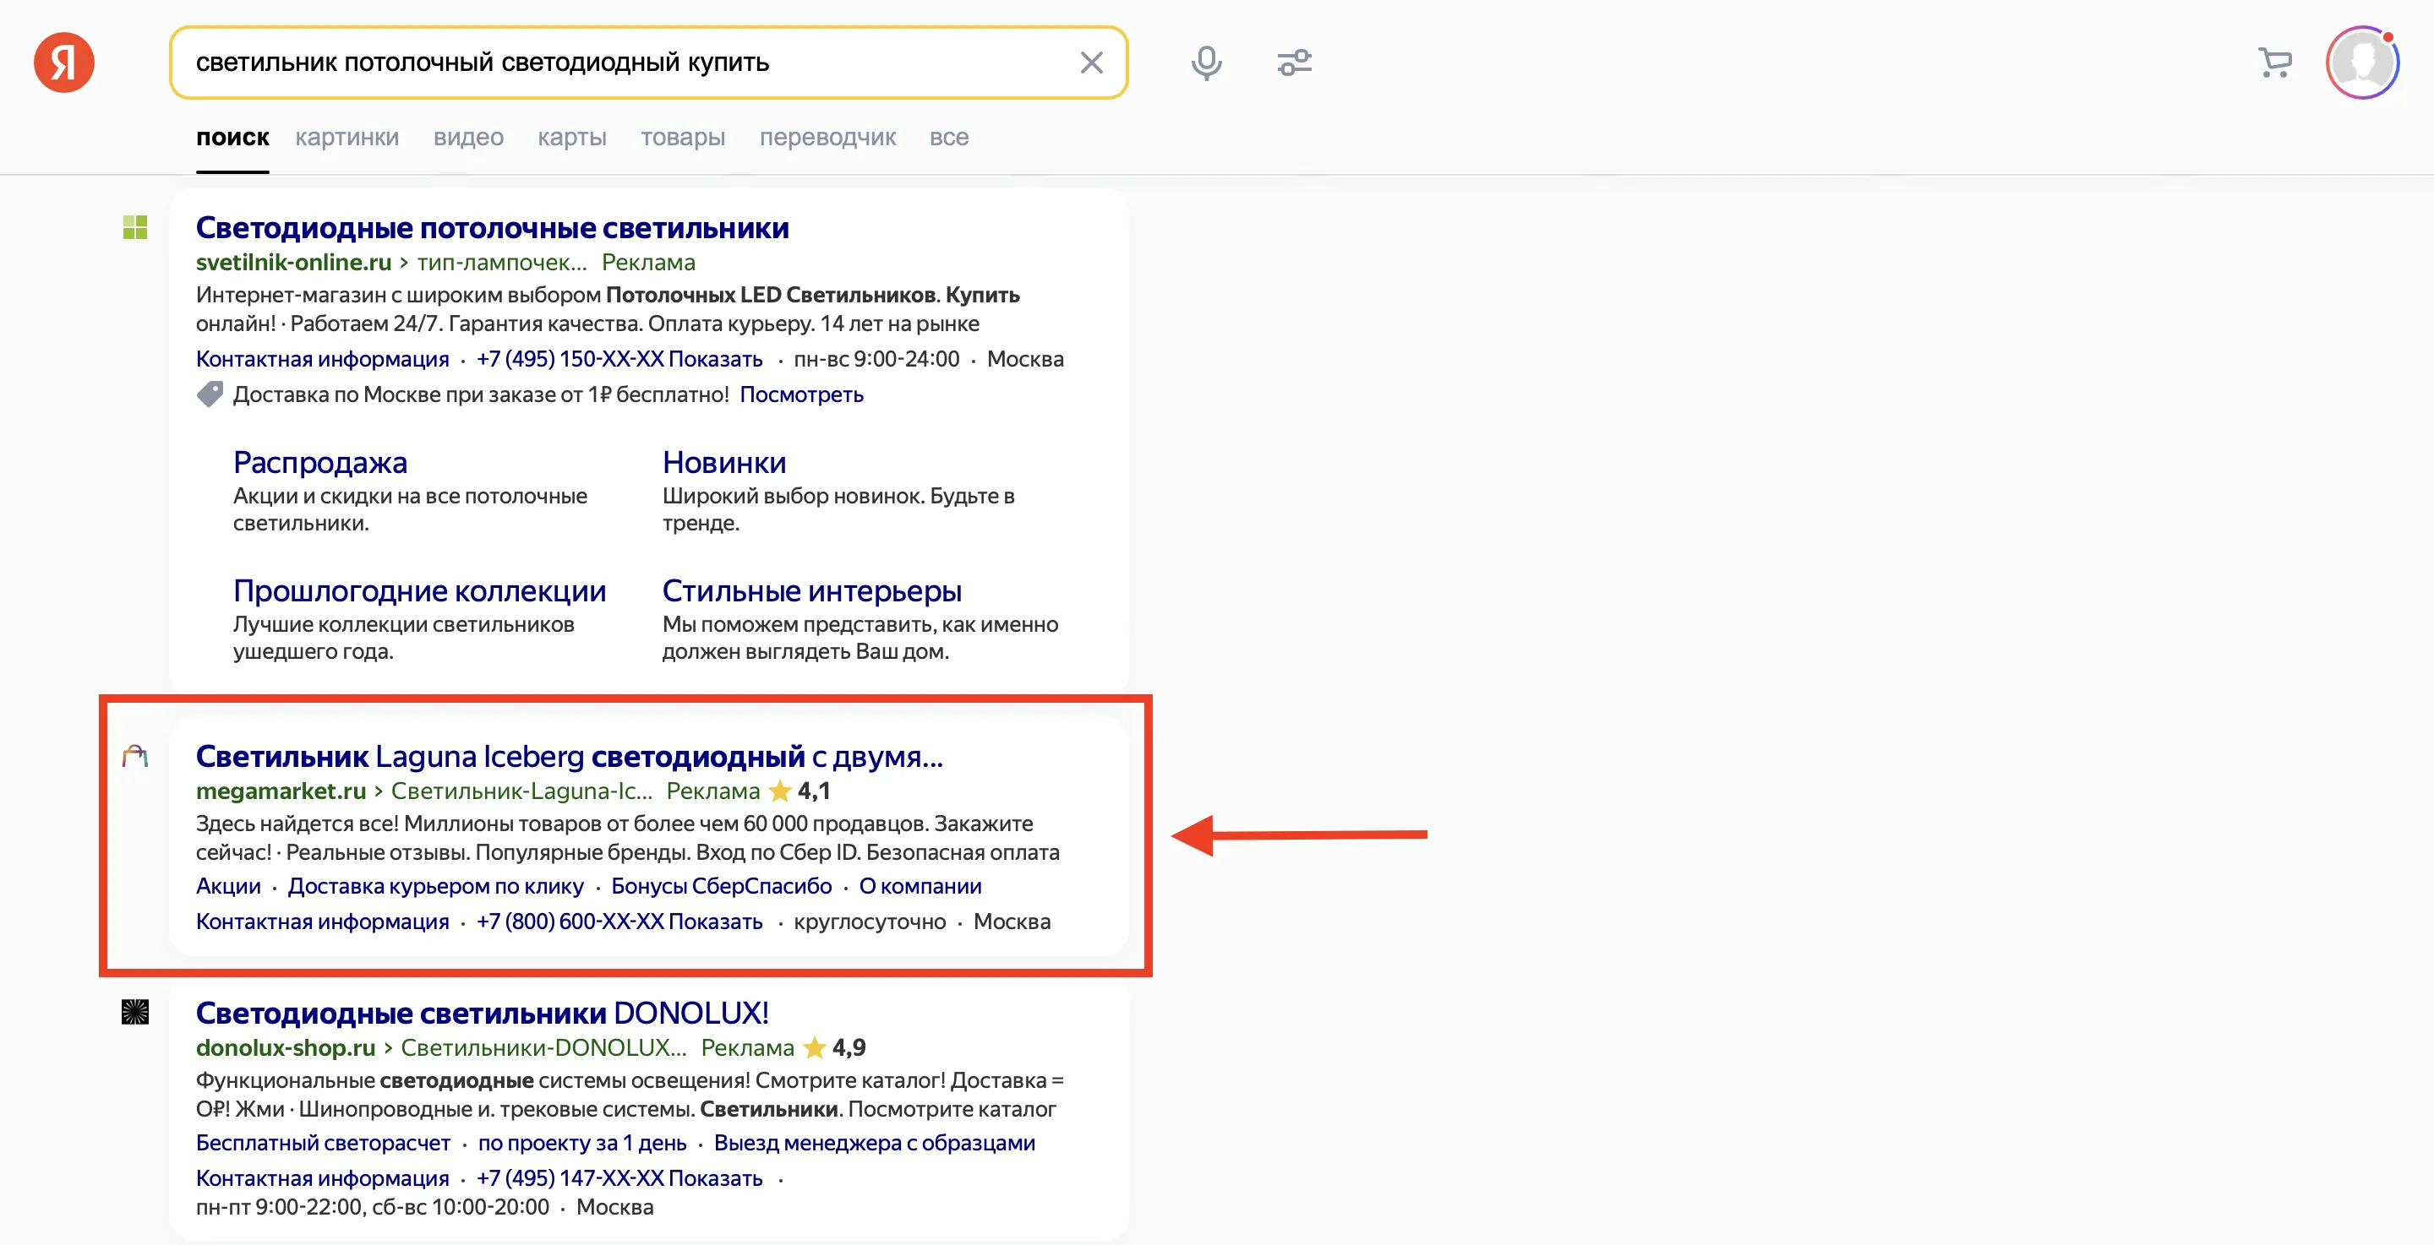Open Посмотреть delivery offer link
Viewport: 2434px width, 1245px height.
[802, 394]
